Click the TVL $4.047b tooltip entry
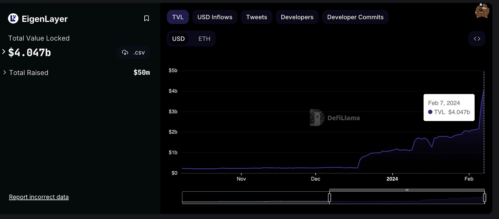 coord(449,112)
